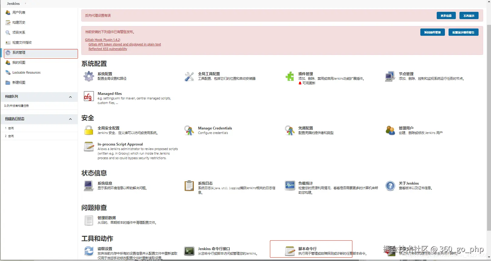
Task: Click the 系统日志 clipboard icon
Action: 189,186
